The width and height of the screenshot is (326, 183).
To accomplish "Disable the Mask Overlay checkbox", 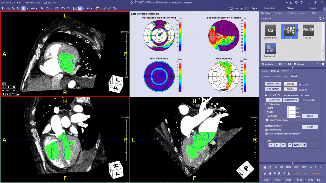I will point(266,126).
